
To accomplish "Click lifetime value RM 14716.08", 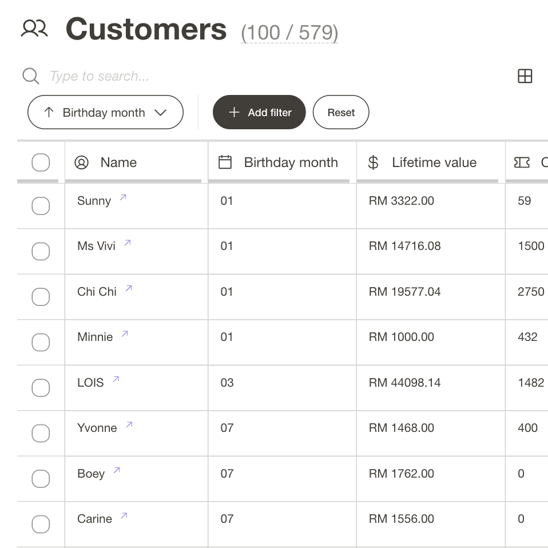I will 405,246.
